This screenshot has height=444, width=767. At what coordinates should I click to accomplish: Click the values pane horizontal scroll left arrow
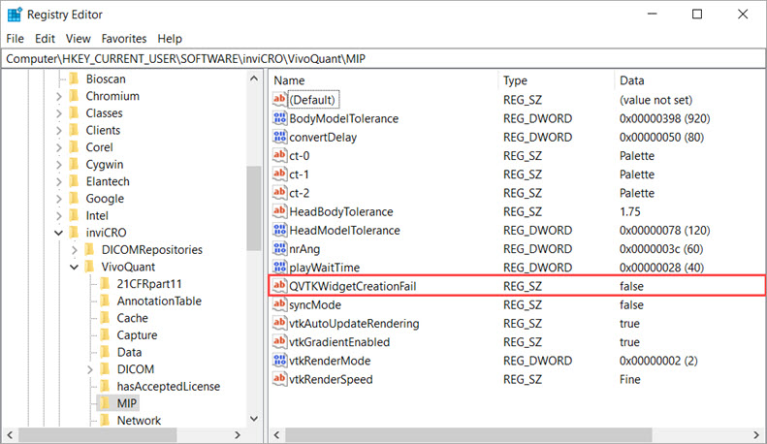[x=277, y=434]
